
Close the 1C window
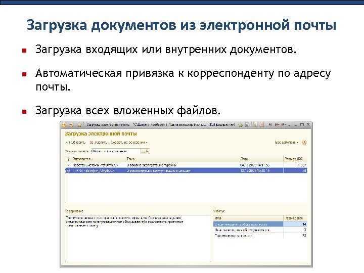click(308, 125)
